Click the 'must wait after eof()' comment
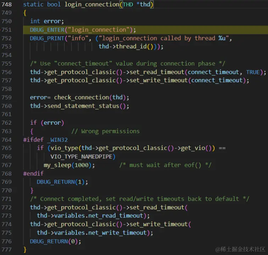 pyautogui.click(x=165, y=165)
